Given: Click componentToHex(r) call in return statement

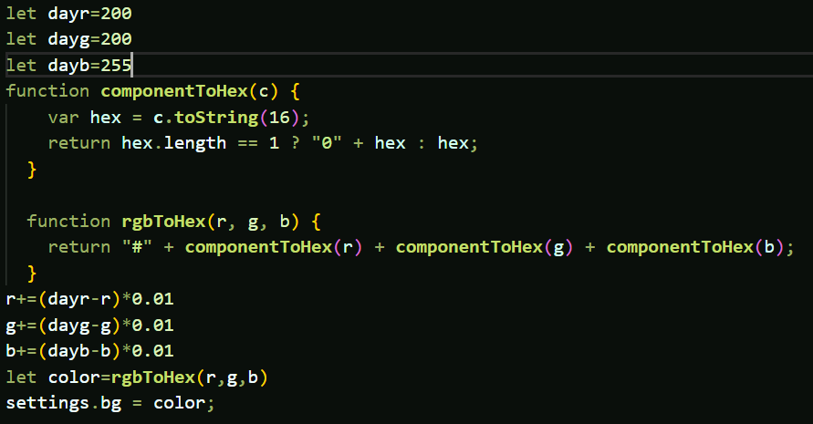Looking at the screenshot, I should (x=274, y=247).
